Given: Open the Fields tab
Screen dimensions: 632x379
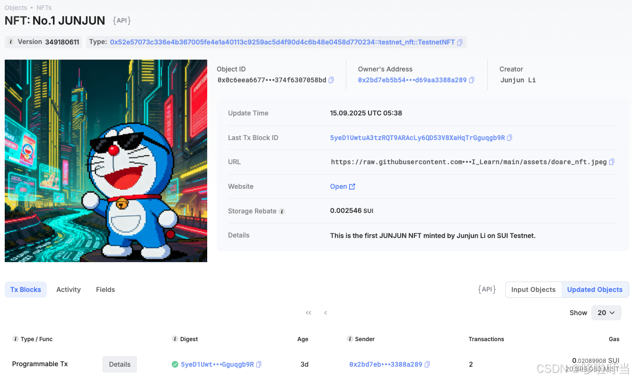Looking at the screenshot, I should click(105, 290).
